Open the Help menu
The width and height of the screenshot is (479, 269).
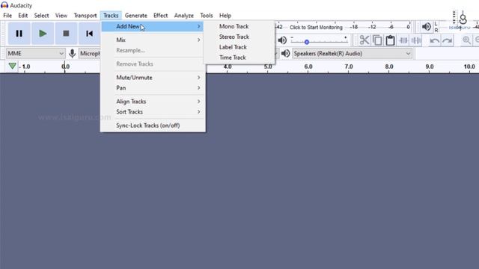point(225,15)
